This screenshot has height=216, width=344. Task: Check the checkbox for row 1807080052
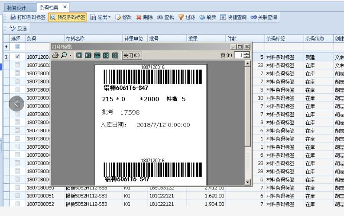[x=17, y=203]
